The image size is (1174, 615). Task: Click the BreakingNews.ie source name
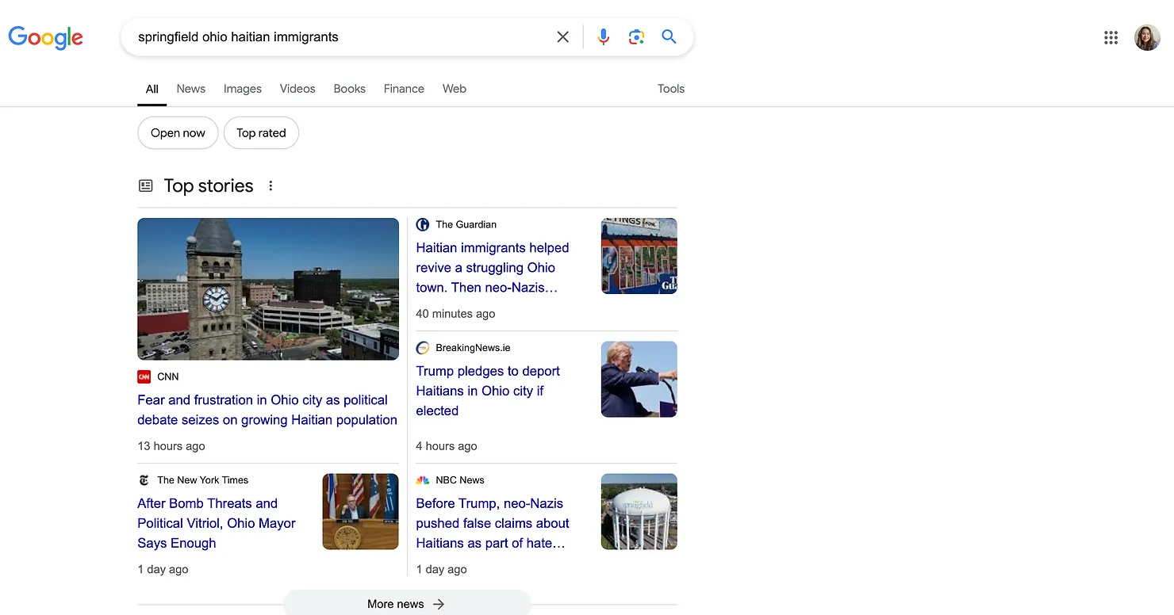click(474, 348)
